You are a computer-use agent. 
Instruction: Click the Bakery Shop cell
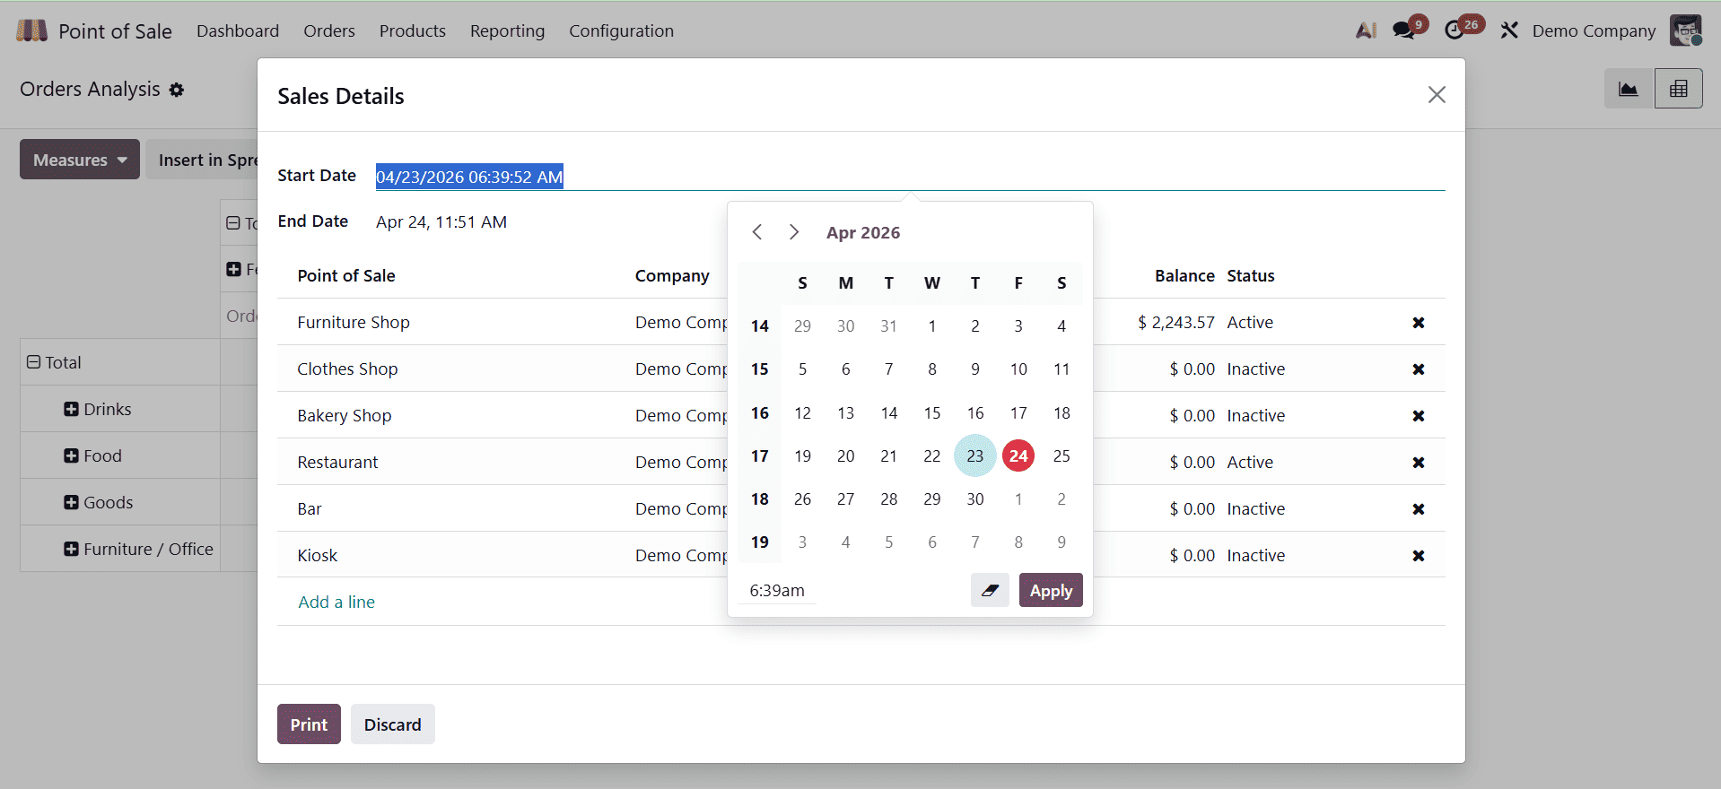click(345, 416)
